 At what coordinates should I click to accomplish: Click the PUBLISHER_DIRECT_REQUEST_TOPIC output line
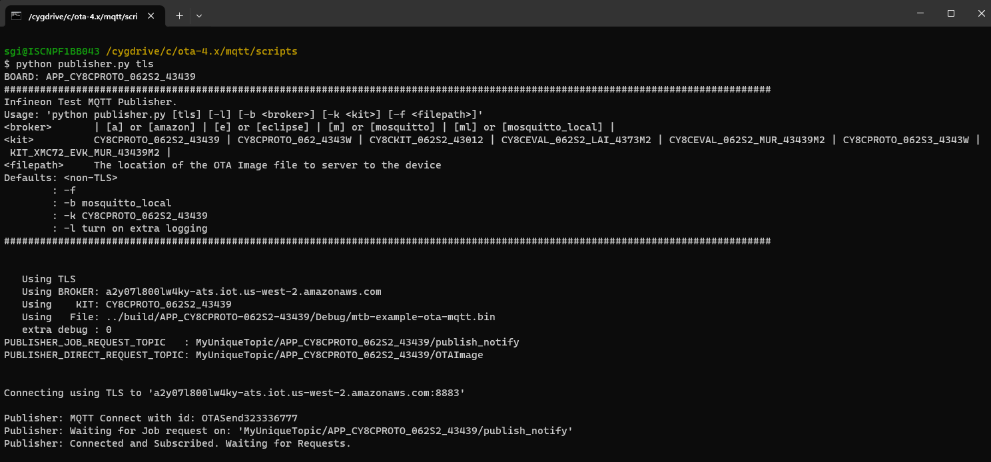tap(243, 355)
